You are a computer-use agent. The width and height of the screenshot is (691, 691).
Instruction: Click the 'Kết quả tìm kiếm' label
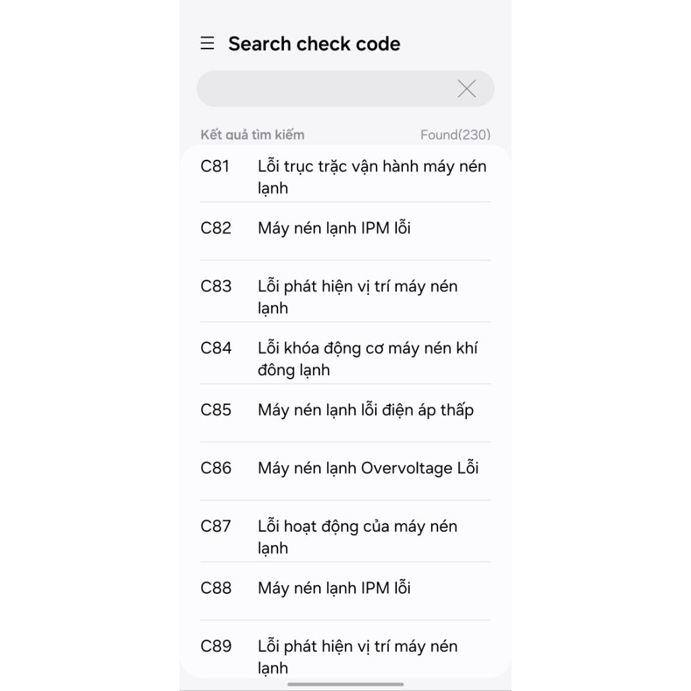(252, 134)
